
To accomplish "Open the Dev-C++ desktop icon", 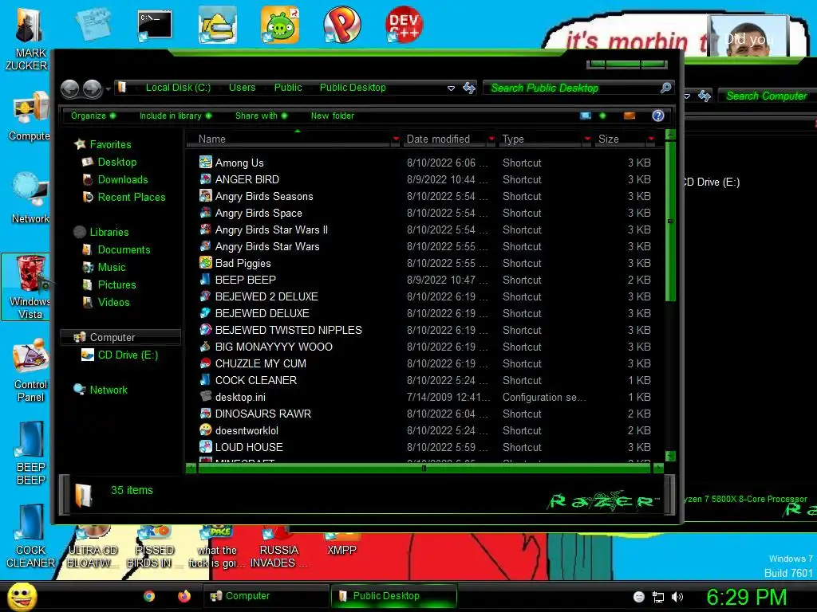I will (404, 25).
